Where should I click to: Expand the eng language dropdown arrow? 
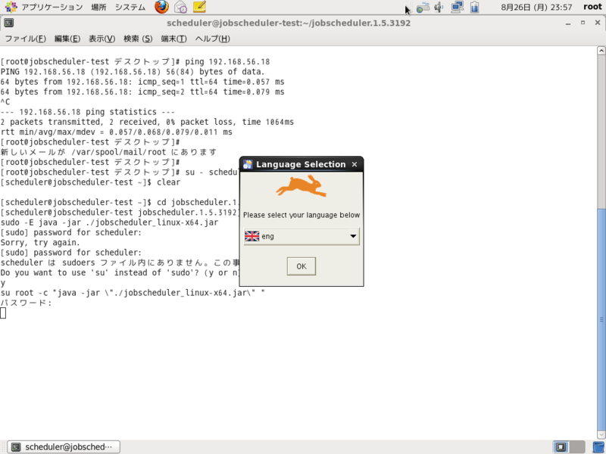point(353,236)
